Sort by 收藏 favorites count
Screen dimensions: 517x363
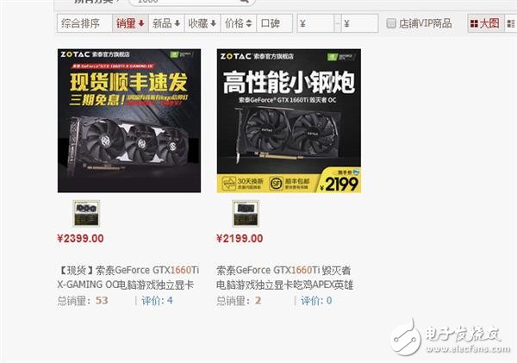(x=202, y=23)
